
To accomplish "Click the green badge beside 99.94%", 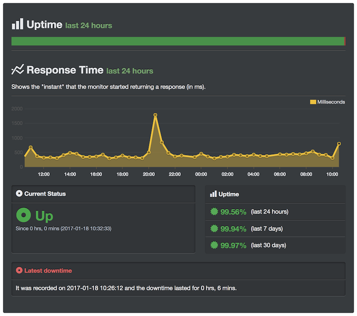I will coord(214,228).
